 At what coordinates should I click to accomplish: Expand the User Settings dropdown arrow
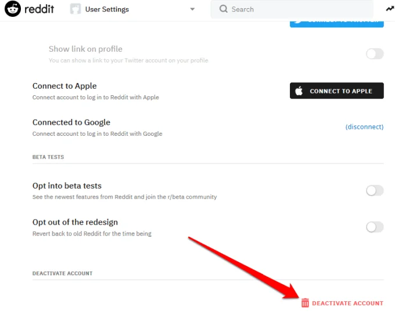pyautogui.click(x=192, y=9)
